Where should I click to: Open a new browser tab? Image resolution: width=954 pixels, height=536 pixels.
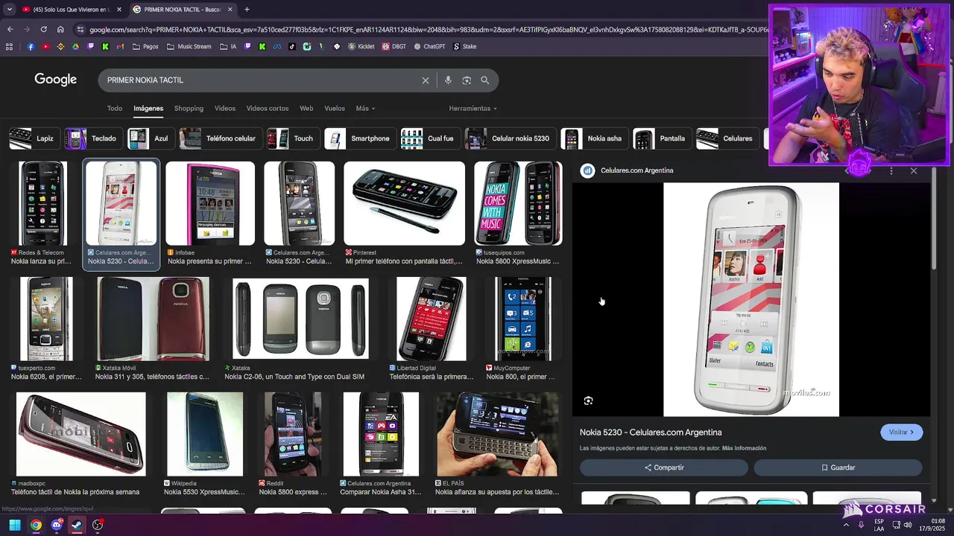(x=247, y=10)
